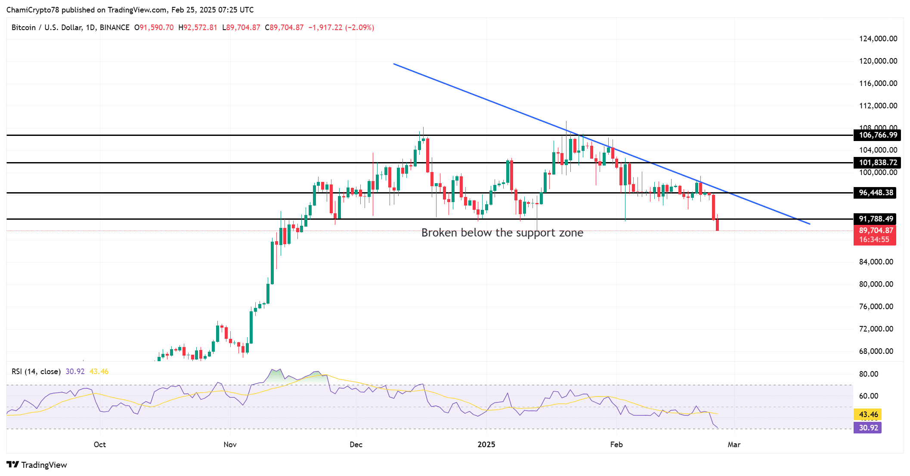Click the low value L89,704.87
The image size is (910, 476).
click(x=241, y=28)
